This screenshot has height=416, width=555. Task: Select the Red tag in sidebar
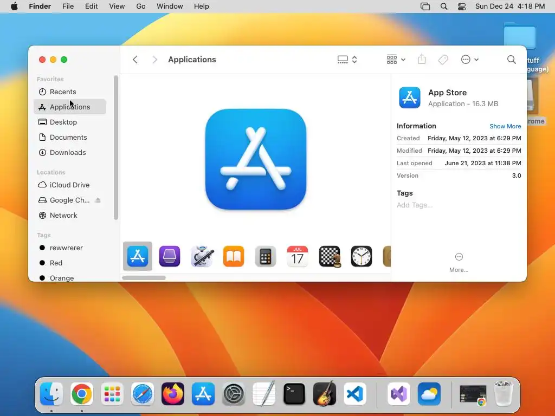point(70,263)
